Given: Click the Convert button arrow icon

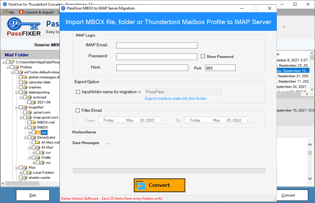Looking at the screenshot, I should point(141,185).
